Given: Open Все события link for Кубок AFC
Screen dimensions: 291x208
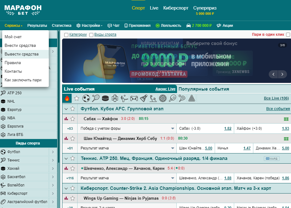Looking at the screenshot, I should (278, 109).
